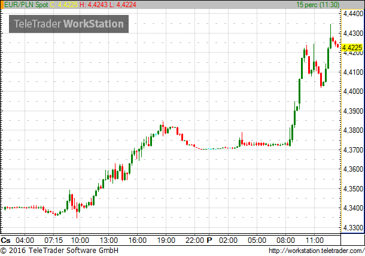Click the 4,3400 price axis label
The image size is (365, 256).
click(x=353, y=208)
